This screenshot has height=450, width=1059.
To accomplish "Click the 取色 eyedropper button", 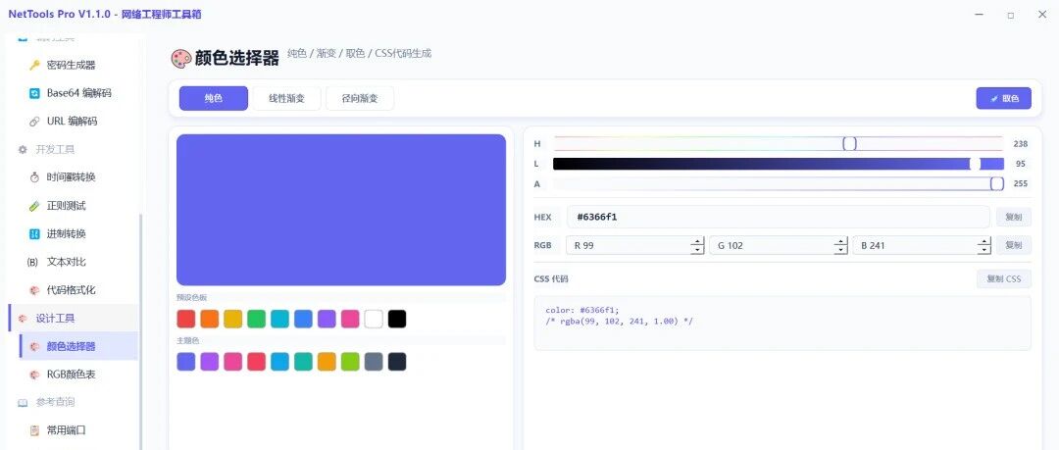I will pyautogui.click(x=1004, y=98).
